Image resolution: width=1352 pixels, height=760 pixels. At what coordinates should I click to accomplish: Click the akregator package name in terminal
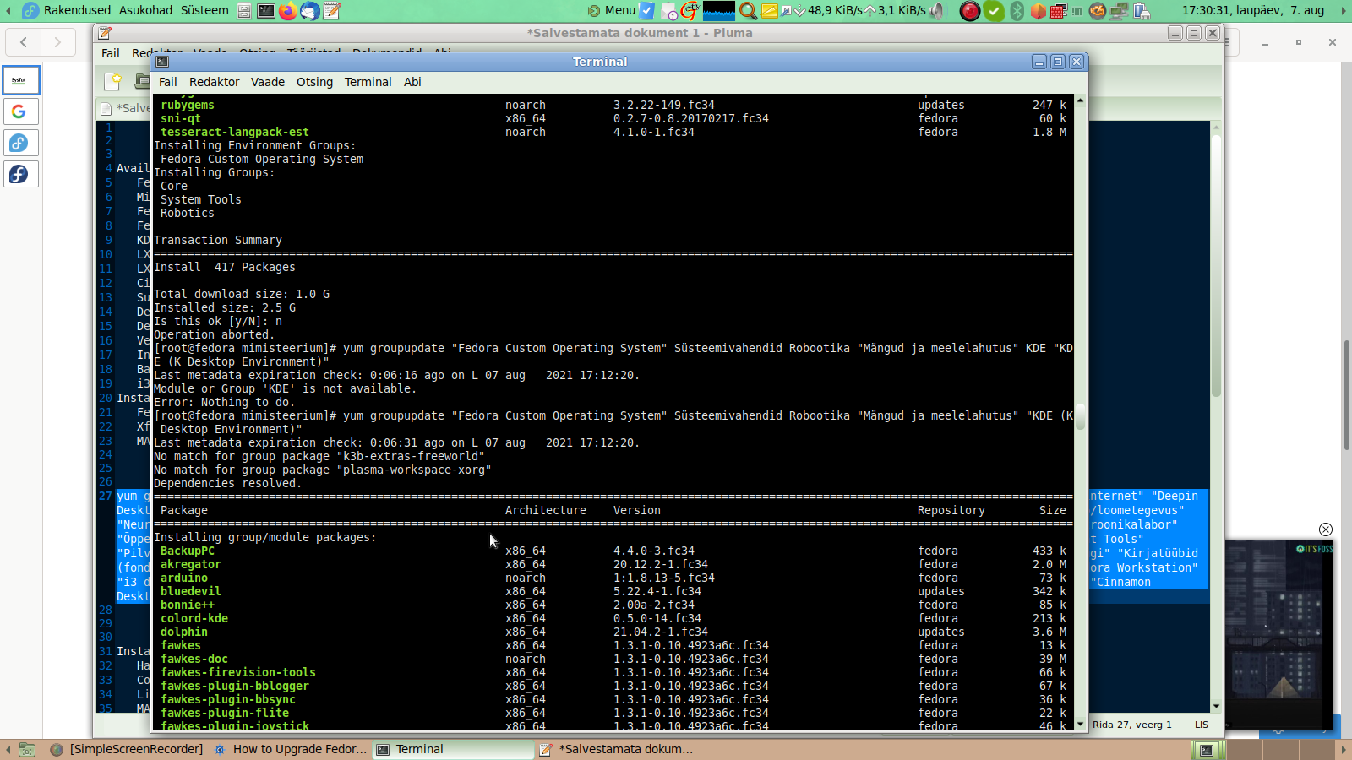coord(191,564)
